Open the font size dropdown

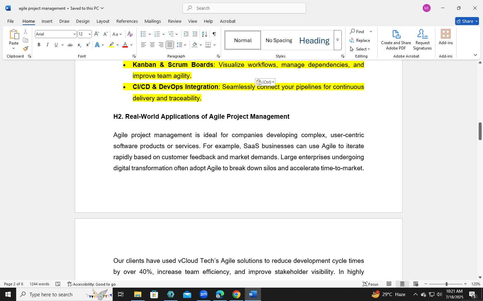point(89,34)
